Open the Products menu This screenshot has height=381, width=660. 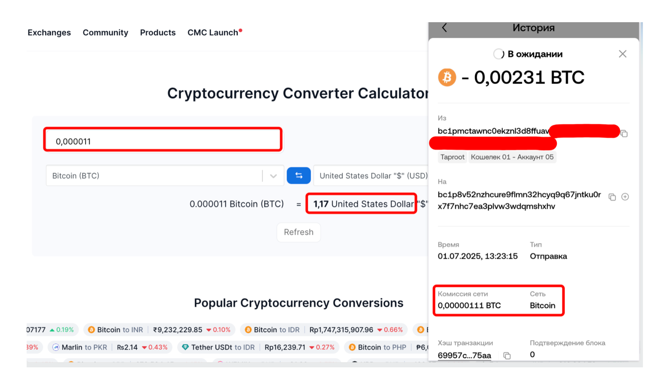(157, 32)
